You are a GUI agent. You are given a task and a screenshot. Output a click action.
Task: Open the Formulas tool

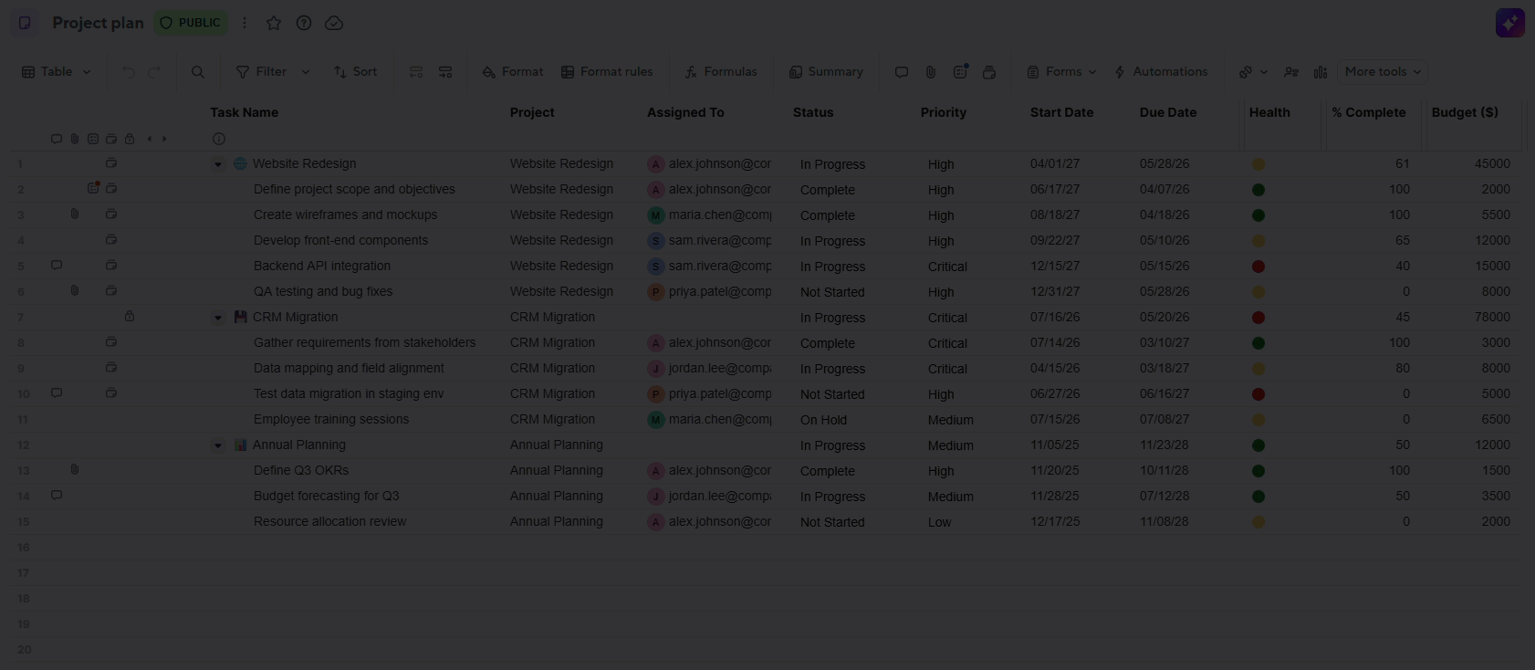721,71
